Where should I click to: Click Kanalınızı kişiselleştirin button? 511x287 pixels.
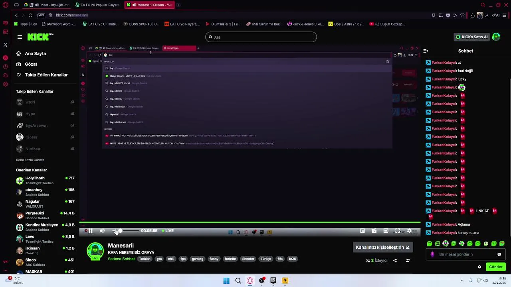pyautogui.click(x=382, y=247)
